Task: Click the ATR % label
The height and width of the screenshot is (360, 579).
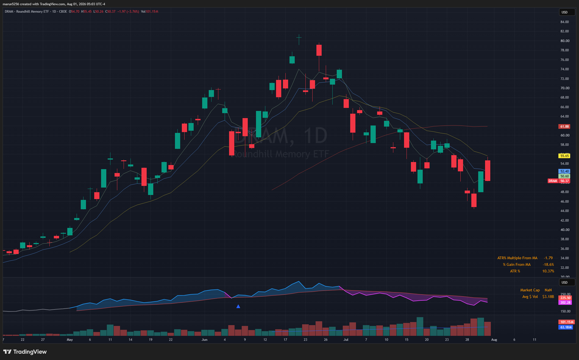Action: point(515,271)
